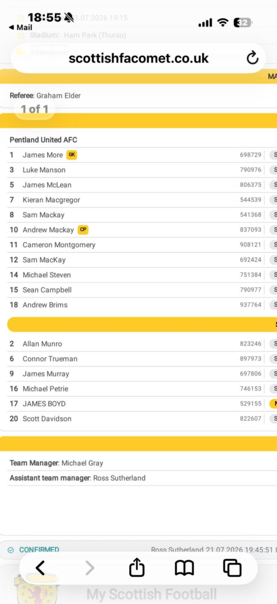The width and height of the screenshot is (277, 604).
Task: Tap the 1 of 1 page indicator
Action: pyautogui.click(x=35, y=109)
